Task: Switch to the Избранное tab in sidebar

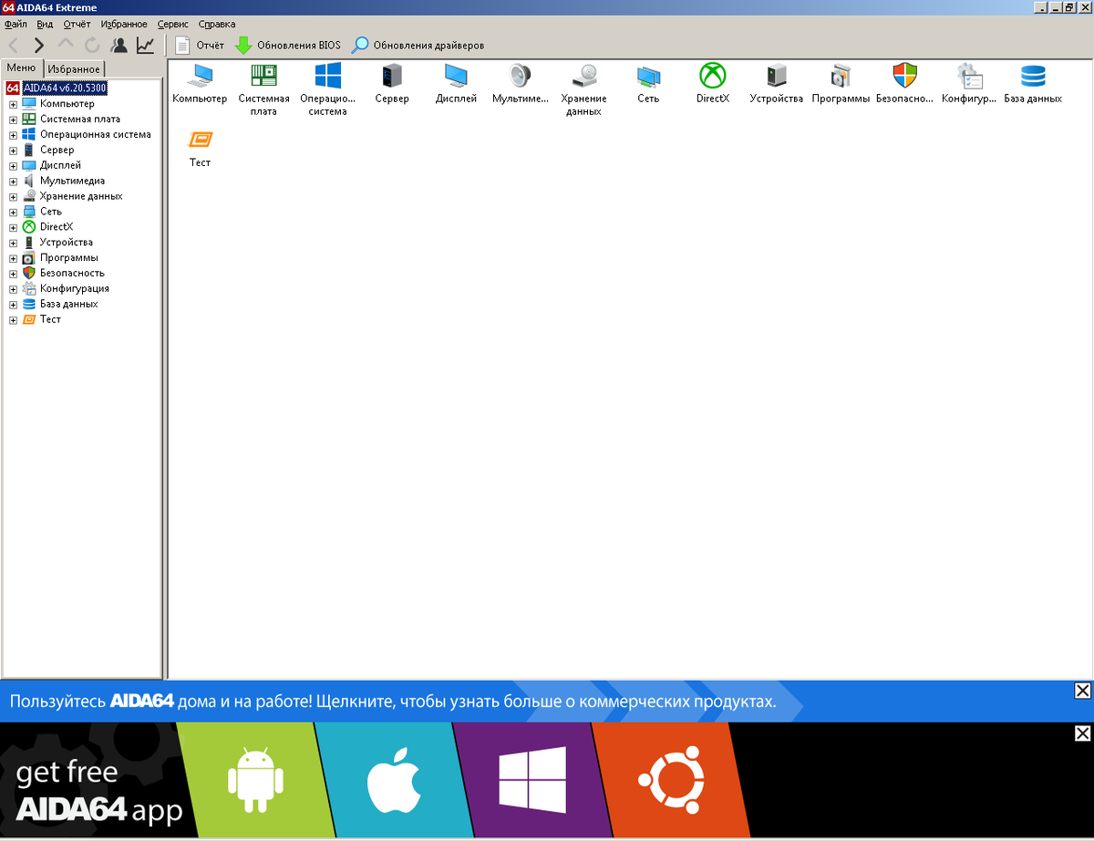Action: coord(73,69)
